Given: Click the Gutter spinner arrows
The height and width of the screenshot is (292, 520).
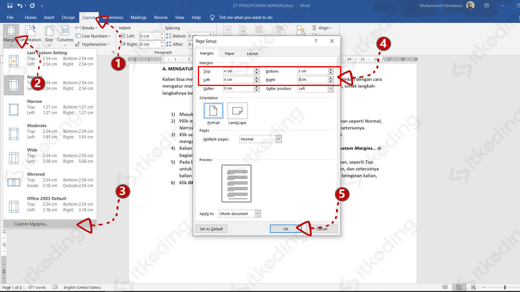Looking at the screenshot, I should (256, 88).
